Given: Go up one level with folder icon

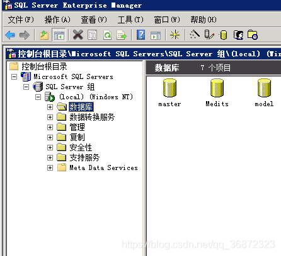Looking at the screenshot, I should (x=44, y=35).
